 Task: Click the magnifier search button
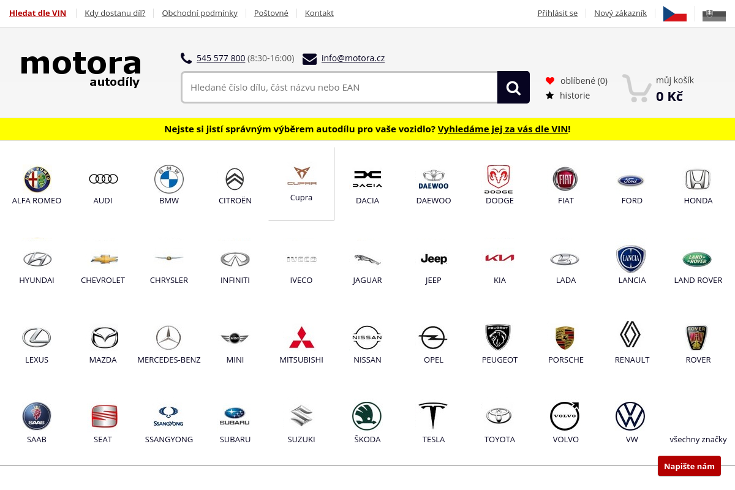(513, 88)
